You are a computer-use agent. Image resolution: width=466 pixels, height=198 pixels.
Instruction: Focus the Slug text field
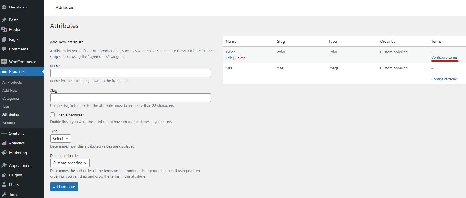click(131, 98)
